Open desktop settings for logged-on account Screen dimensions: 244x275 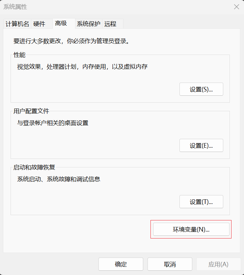coord(201,145)
